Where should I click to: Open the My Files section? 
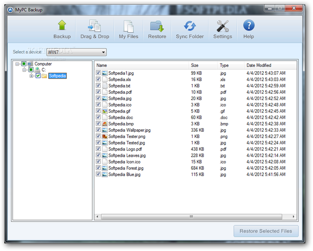point(128,29)
